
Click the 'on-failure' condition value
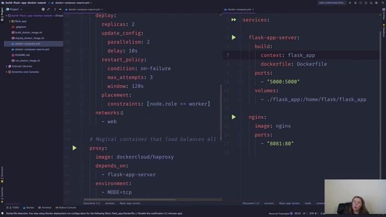click(156, 68)
